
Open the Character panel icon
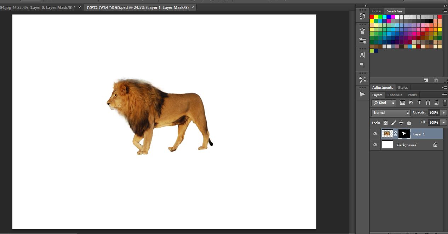click(x=362, y=55)
